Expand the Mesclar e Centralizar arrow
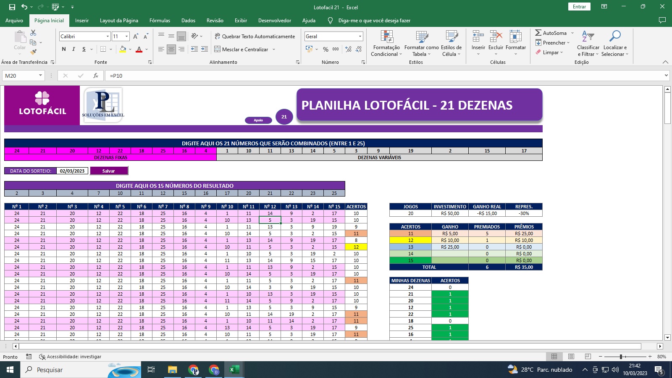Viewport: 672px width, 378px height. click(274, 49)
